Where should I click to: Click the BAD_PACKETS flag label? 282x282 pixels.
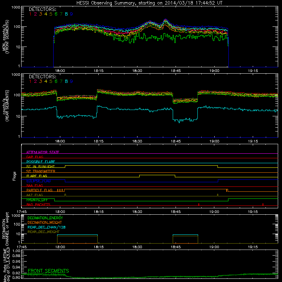click(38, 204)
